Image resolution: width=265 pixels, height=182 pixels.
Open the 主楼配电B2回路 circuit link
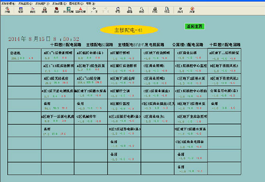(x=100, y=45)
